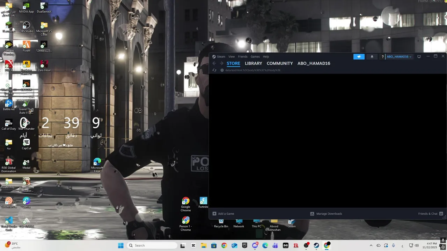Open Discord from taskbar
This screenshot has height=251, width=447.
coord(255,245)
